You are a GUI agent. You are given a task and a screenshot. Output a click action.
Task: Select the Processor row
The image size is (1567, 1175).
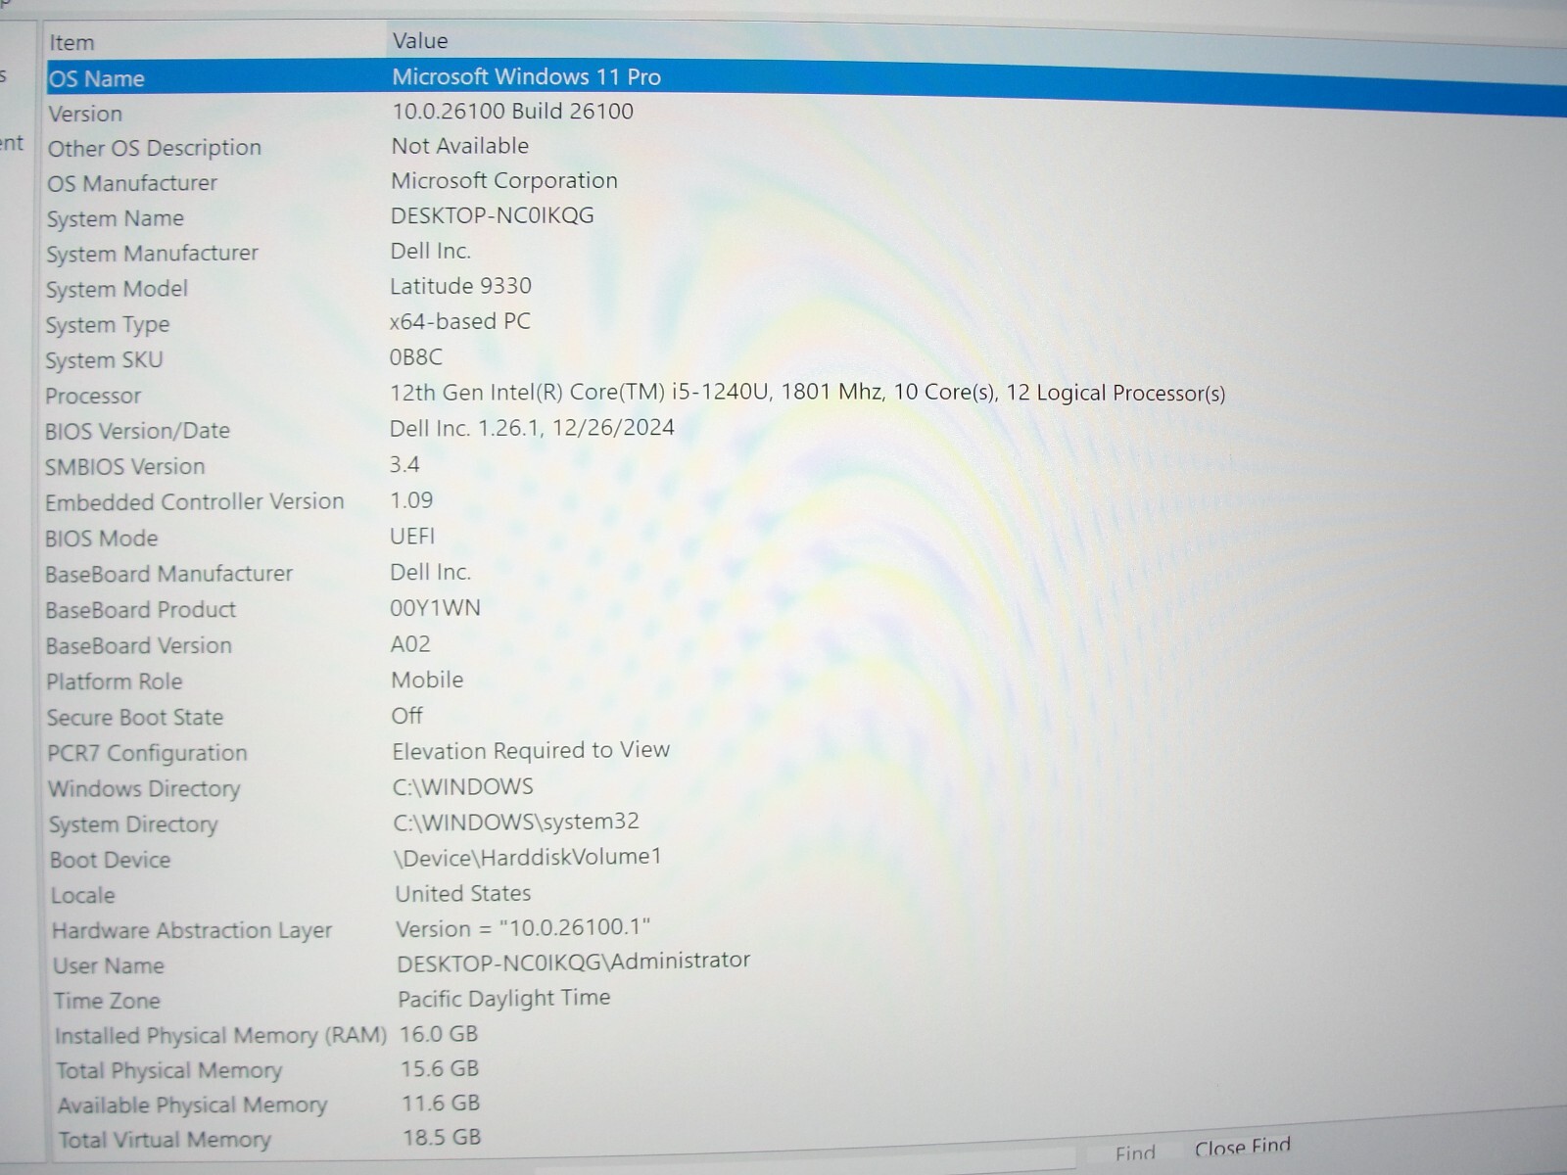[93, 397]
